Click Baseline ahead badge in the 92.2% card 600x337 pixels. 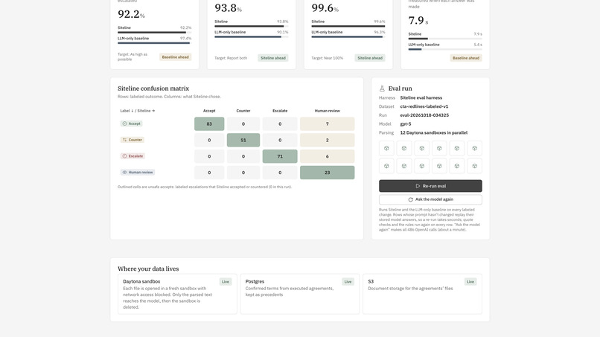click(175, 57)
